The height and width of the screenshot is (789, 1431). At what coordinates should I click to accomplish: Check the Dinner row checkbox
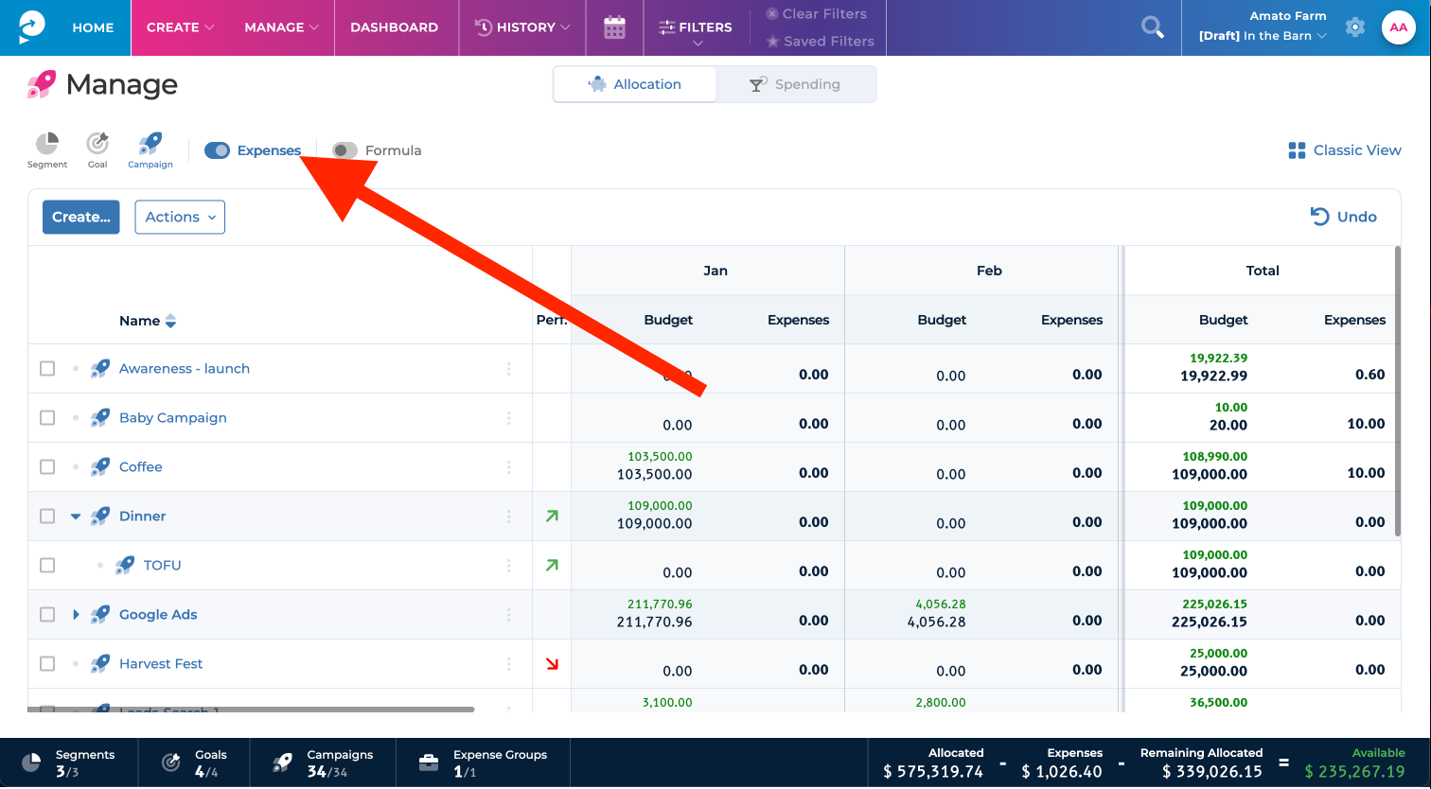click(x=47, y=517)
